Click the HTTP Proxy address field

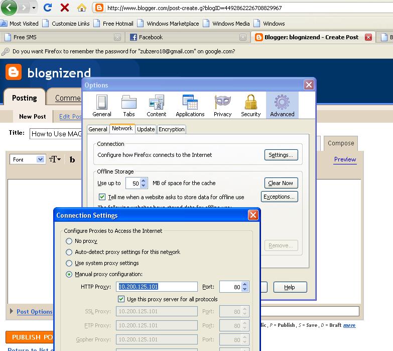[157, 287]
